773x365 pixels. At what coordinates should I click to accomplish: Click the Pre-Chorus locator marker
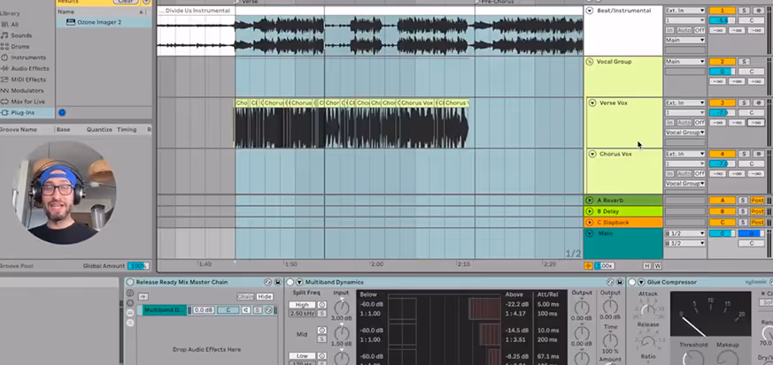(494, 2)
